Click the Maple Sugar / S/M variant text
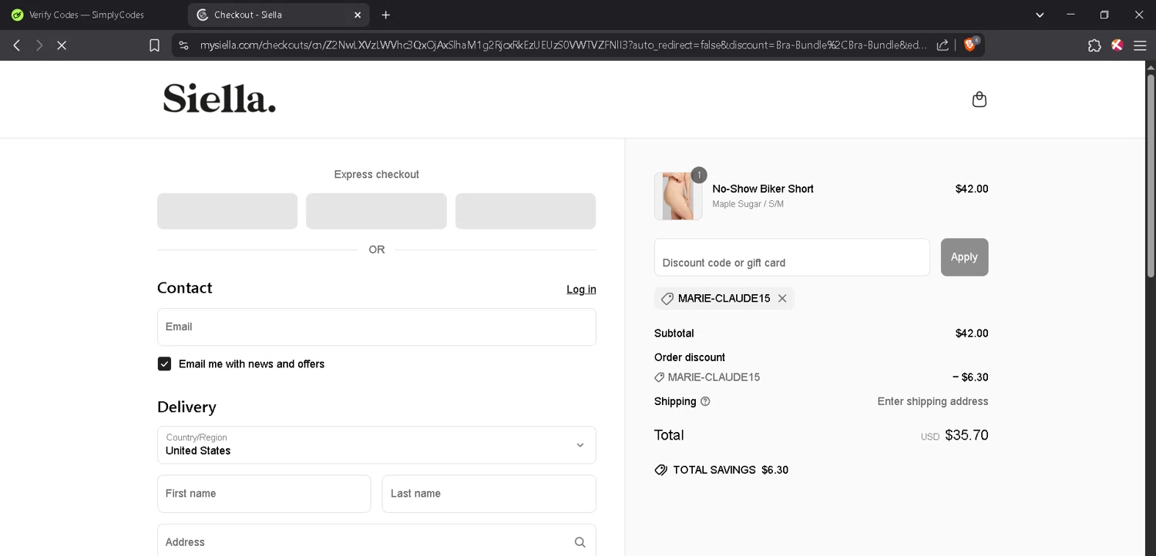 point(748,204)
